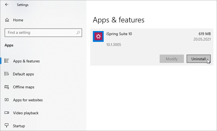This screenshot has width=217, height=131.
Task: Click the Apps & features list icon
Action: [x=7, y=61]
